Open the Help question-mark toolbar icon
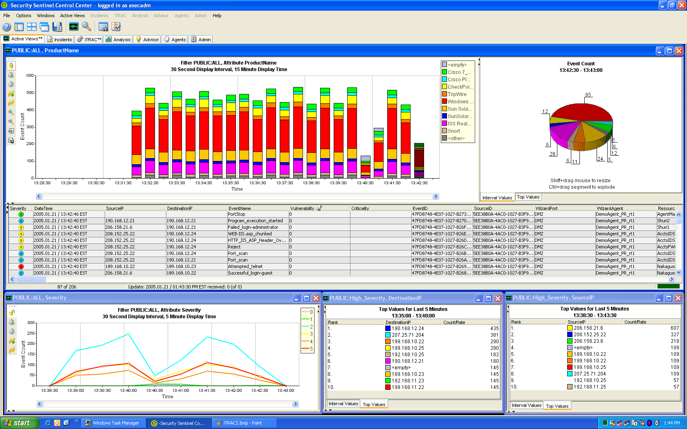This screenshot has width=687, height=429. pos(7,27)
